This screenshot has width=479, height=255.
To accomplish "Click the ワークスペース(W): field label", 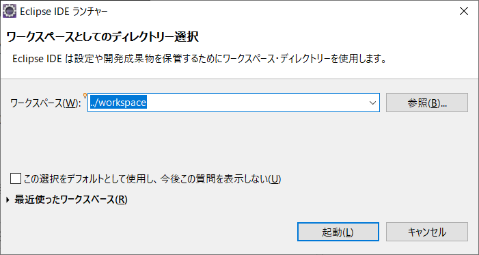I will [x=46, y=103].
